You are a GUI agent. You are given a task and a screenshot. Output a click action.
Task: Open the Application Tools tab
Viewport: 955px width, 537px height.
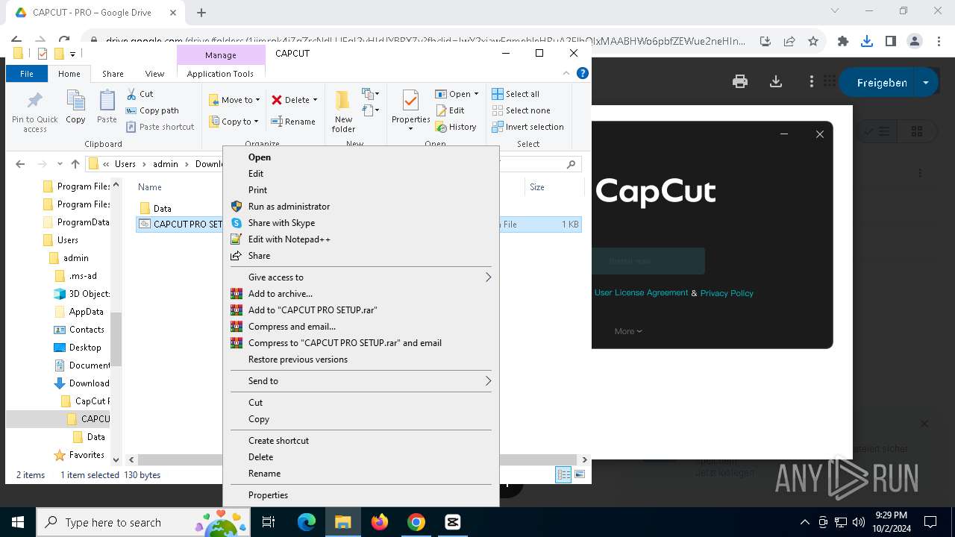click(220, 74)
